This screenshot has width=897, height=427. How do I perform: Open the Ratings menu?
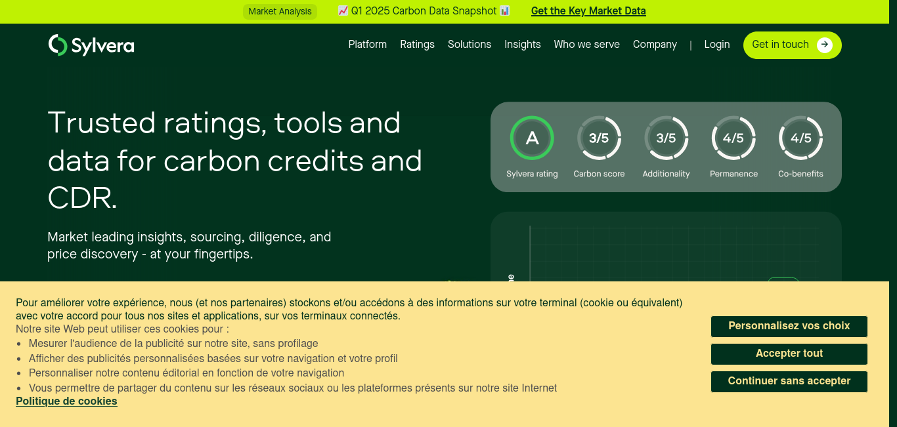pos(418,45)
